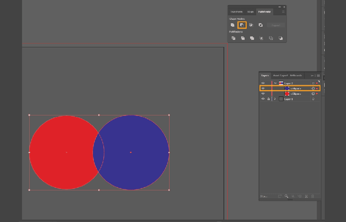Switch to the Asset Export tab
Screen dimensions: 346x222
[x=280, y=75]
